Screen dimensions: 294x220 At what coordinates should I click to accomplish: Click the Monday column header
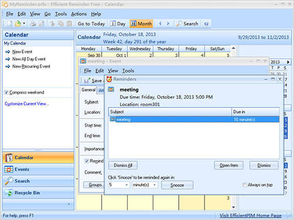tap(89, 49)
